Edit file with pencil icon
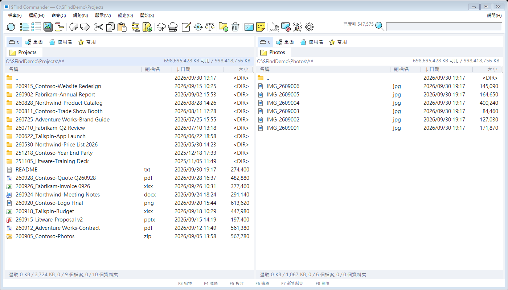Image resolution: width=508 pixels, height=290 pixels. pos(186,27)
